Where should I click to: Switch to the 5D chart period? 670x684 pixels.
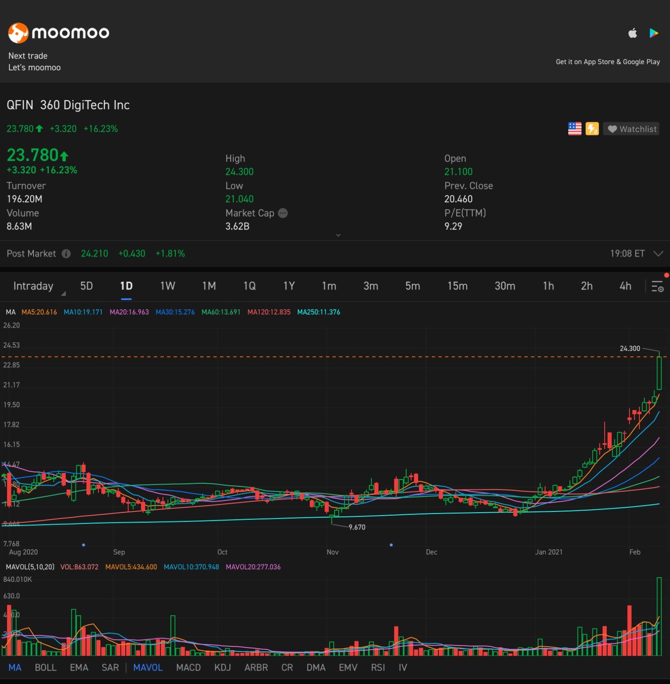(x=86, y=286)
